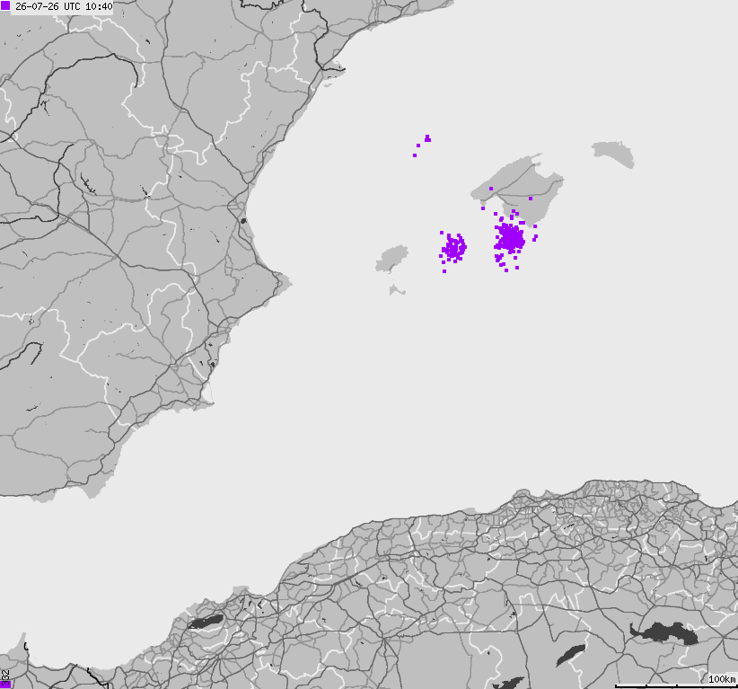Click the small Formentera island
Image resolution: width=738 pixels, height=689 pixels.
(396, 289)
